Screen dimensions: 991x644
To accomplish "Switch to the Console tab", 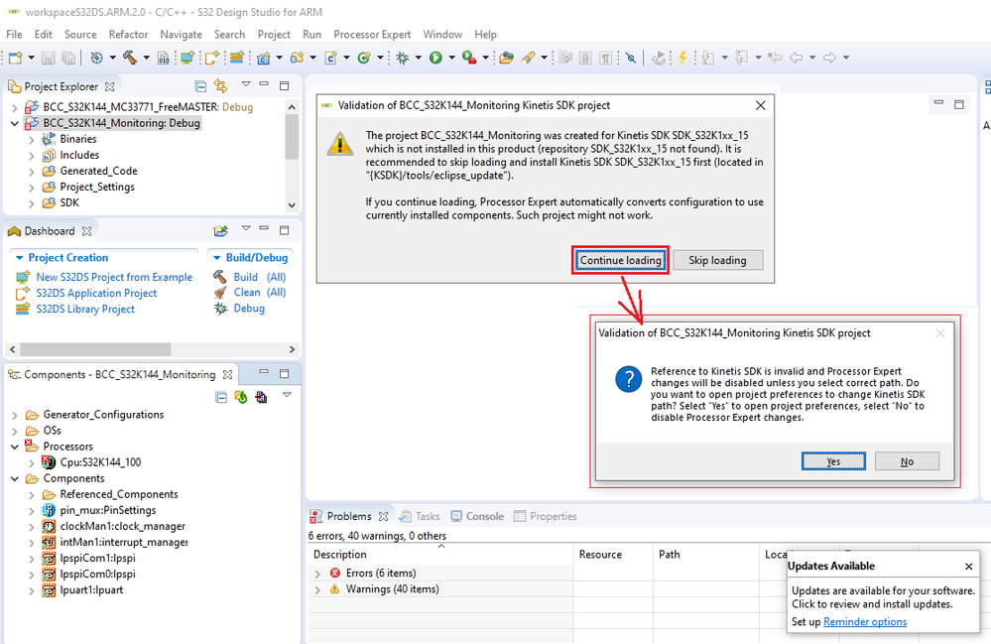I will (477, 516).
